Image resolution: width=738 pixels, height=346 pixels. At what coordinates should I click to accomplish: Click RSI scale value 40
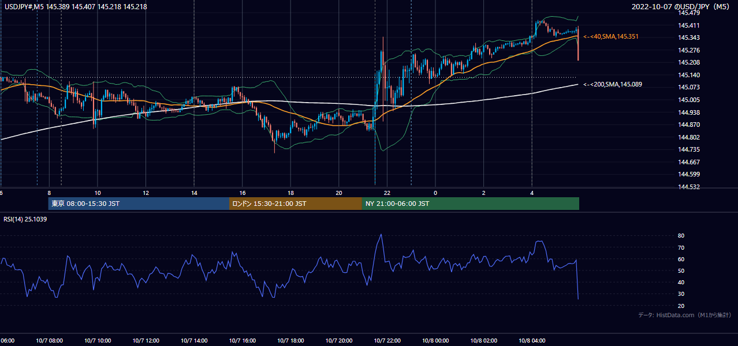(681, 282)
